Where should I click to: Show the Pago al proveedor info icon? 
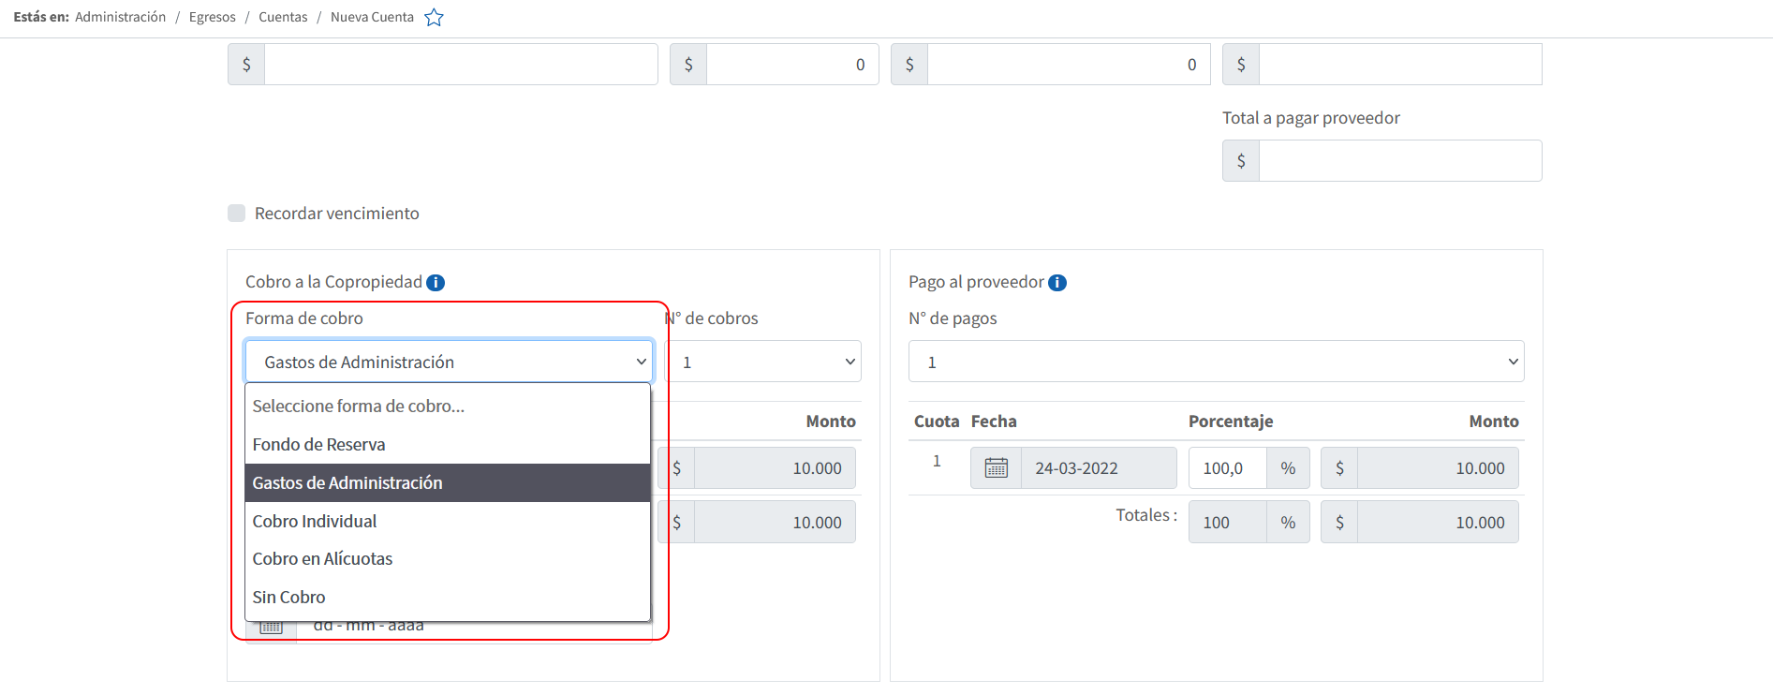1057,283
